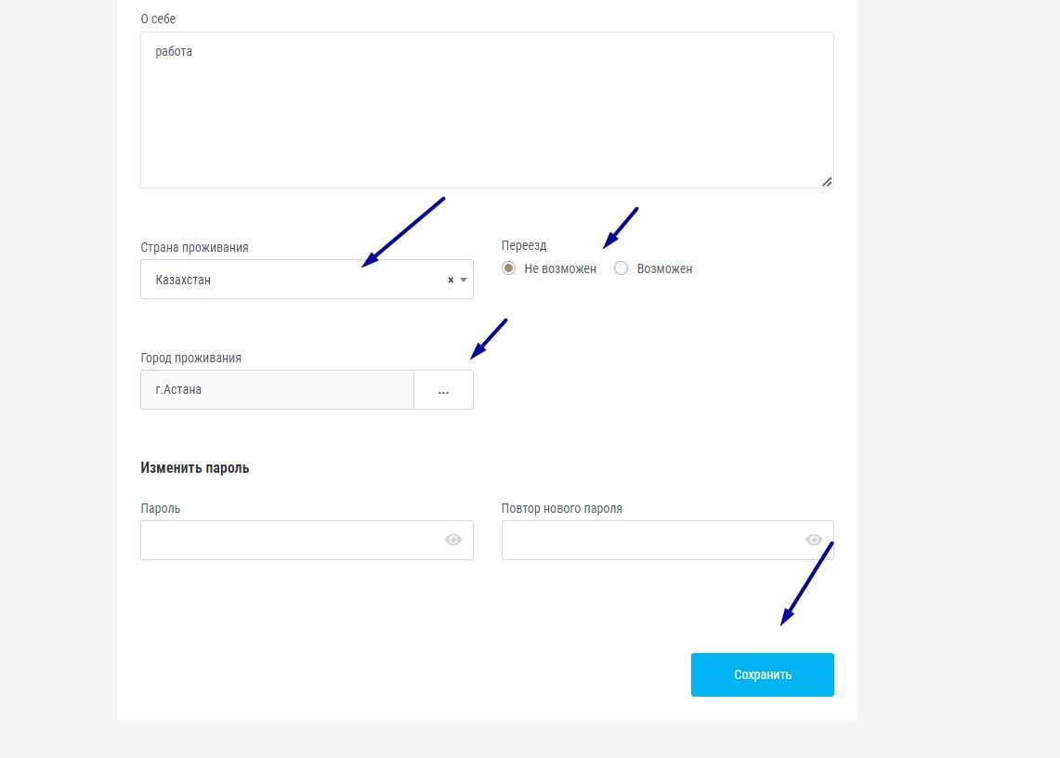
Task: Click the 'Сохранить' button
Action: [763, 674]
